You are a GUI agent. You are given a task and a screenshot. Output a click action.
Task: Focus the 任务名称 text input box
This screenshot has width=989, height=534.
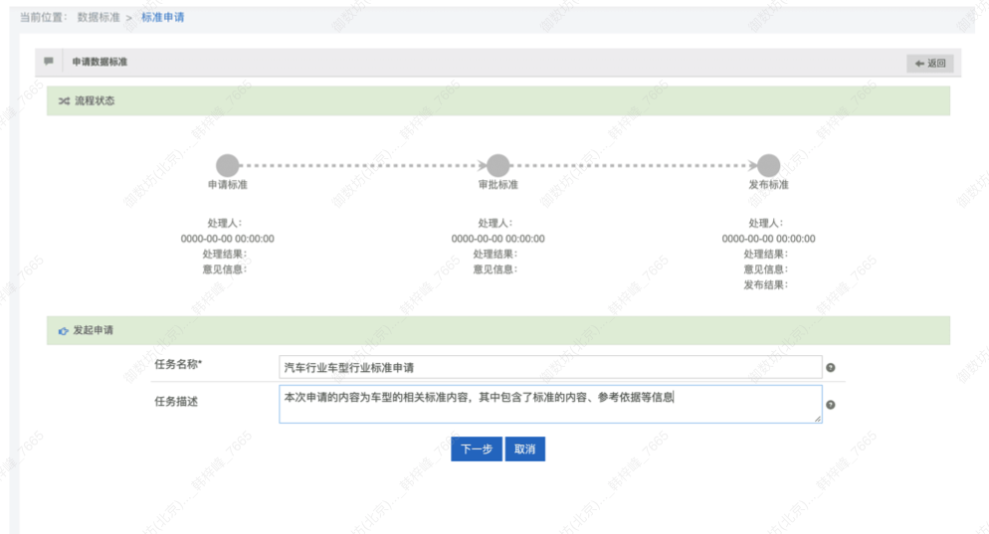pos(550,368)
